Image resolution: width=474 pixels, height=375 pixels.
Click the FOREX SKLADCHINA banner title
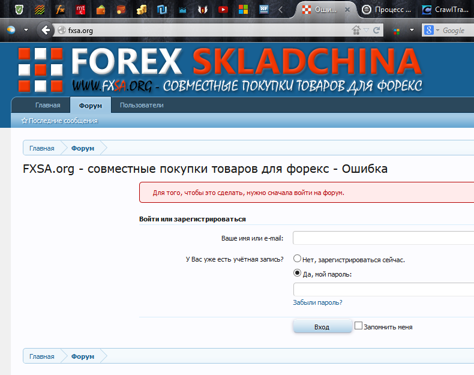coord(247,61)
